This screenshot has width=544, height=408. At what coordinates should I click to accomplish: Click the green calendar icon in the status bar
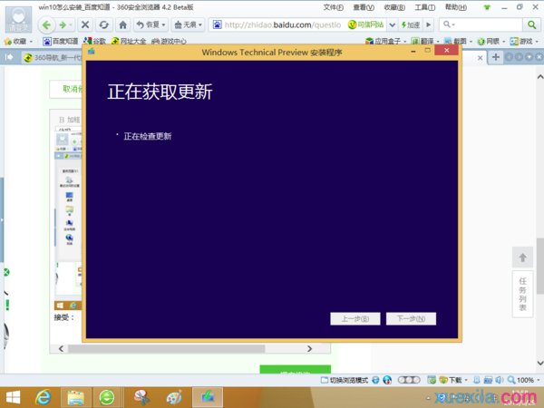432,380
